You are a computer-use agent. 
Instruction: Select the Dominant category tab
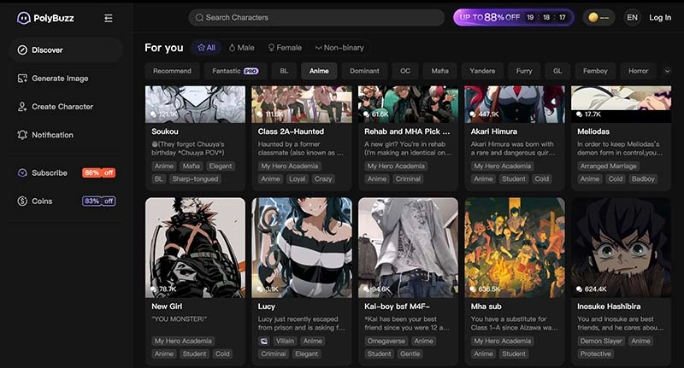pos(364,71)
